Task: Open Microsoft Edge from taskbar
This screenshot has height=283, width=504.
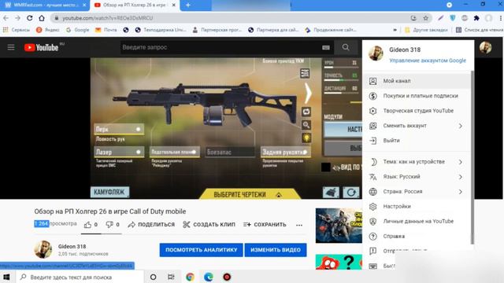Action: coord(209,277)
